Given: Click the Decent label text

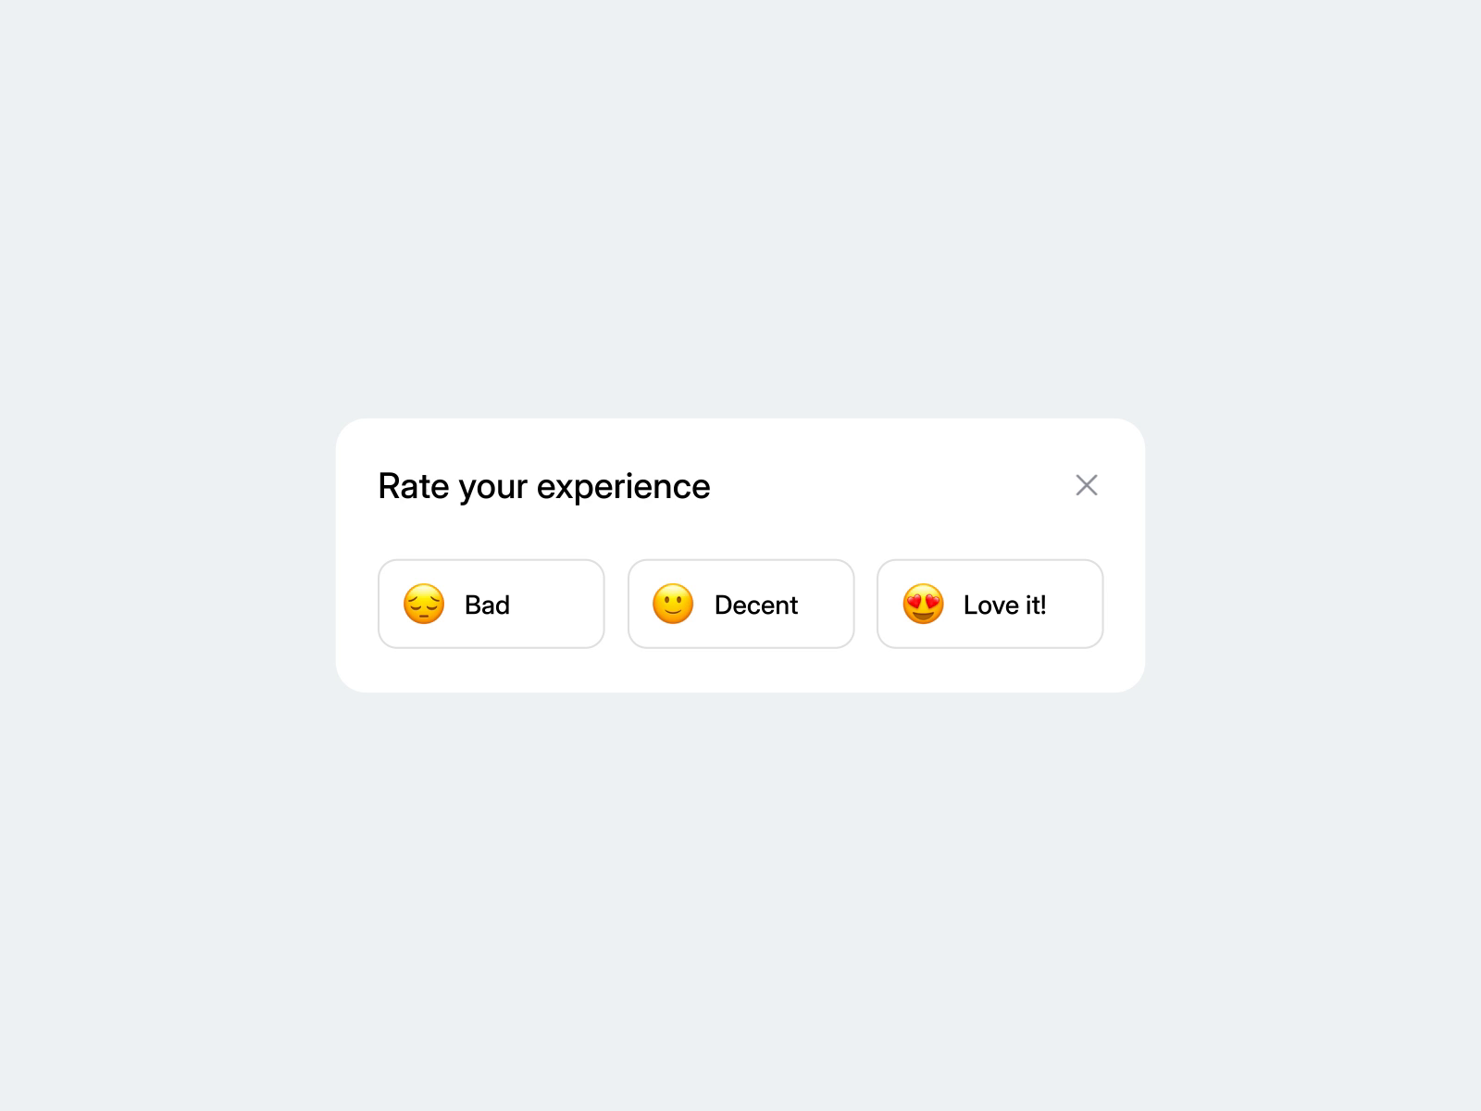Looking at the screenshot, I should tap(755, 605).
